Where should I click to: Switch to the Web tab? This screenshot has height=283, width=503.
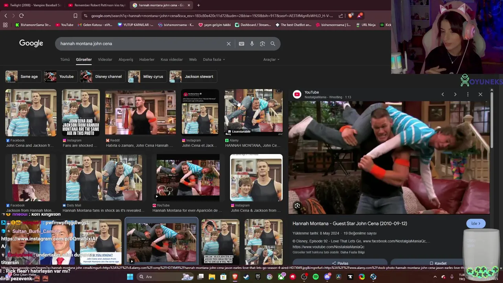pos(193,59)
